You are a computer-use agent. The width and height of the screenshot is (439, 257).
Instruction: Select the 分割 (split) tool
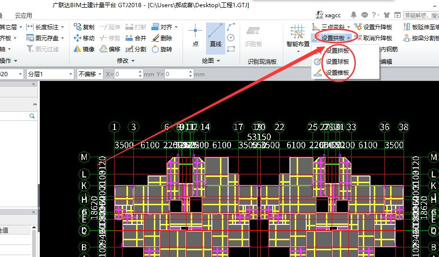[136, 49]
